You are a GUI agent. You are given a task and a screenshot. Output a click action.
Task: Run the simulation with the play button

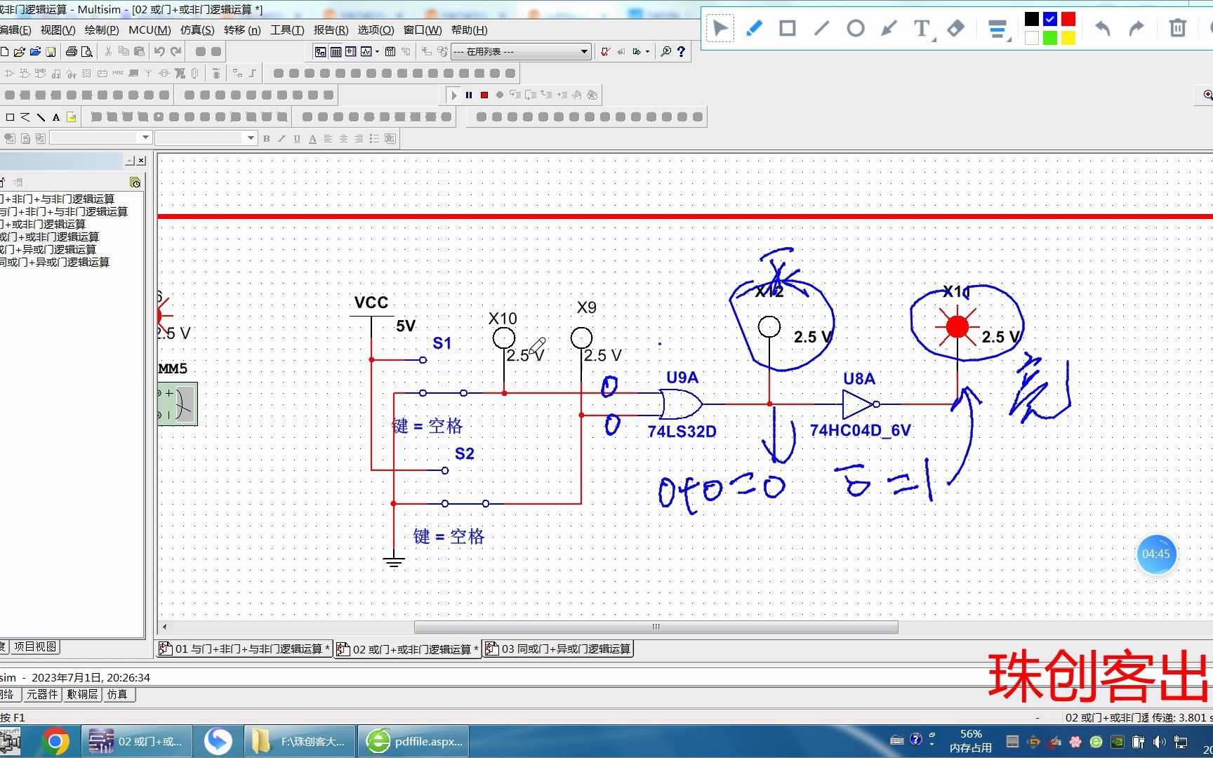pos(453,95)
